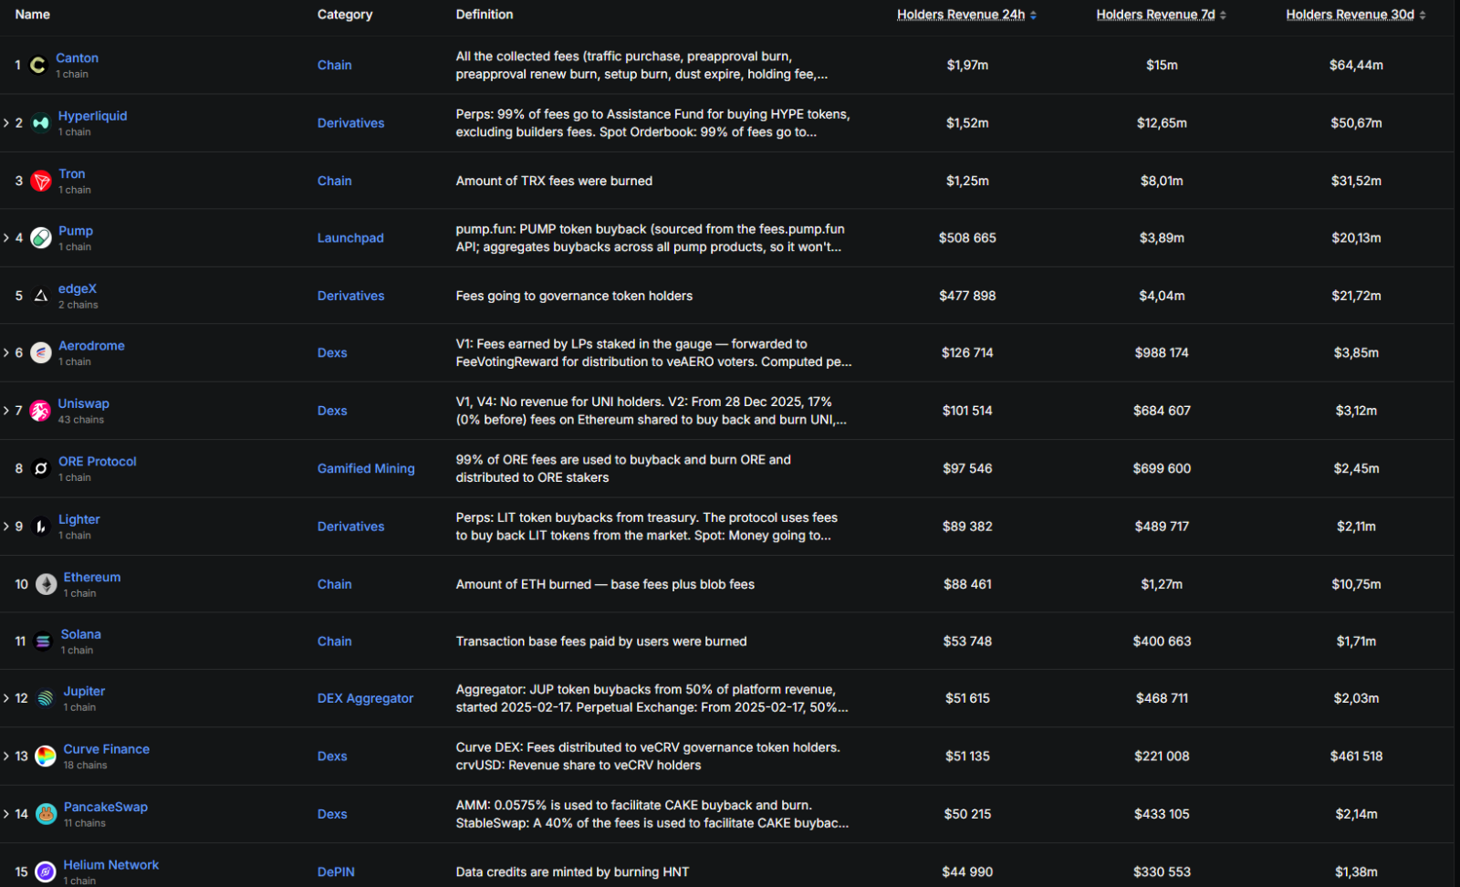The width and height of the screenshot is (1460, 887).
Task: Click the Uniswap pink unicorn icon
Action: click(41, 411)
